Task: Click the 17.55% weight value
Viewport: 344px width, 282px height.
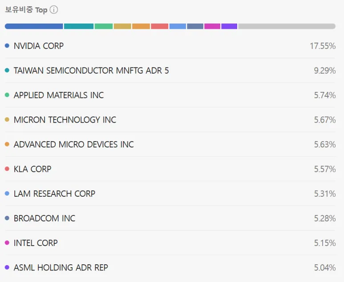Action: tap(323, 46)
